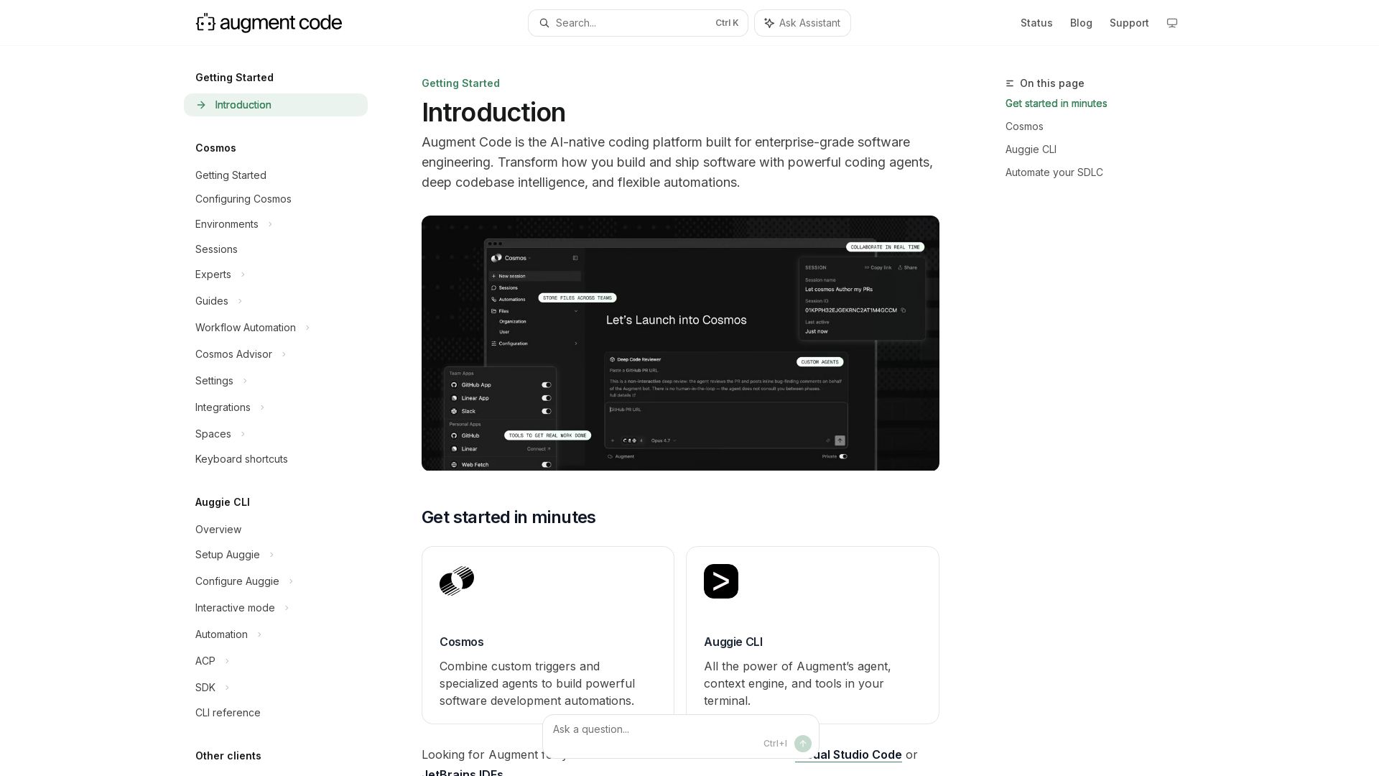Expand the Workflow Automation section
Screen dimensions: 1379x776
pyautogui.click(x=307, y=328)
